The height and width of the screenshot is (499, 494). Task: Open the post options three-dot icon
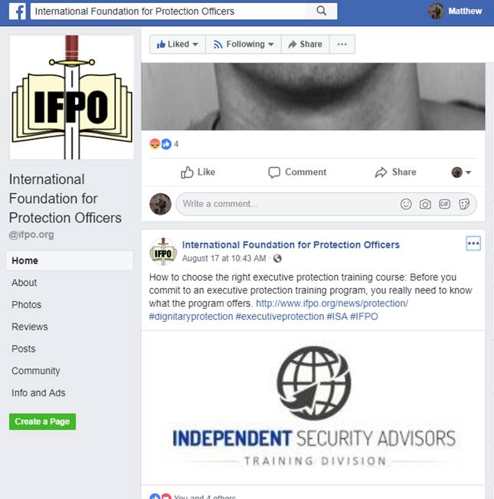[473, 244]
